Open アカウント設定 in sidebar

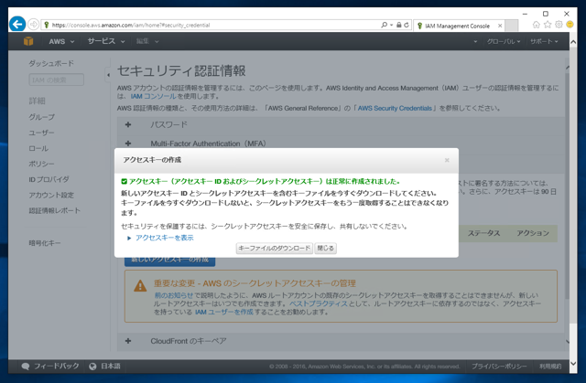(51, 195)
